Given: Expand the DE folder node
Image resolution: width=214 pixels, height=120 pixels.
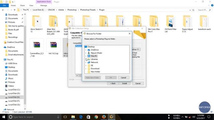Looking at the screenshot, I should click(x=86, y=66).
